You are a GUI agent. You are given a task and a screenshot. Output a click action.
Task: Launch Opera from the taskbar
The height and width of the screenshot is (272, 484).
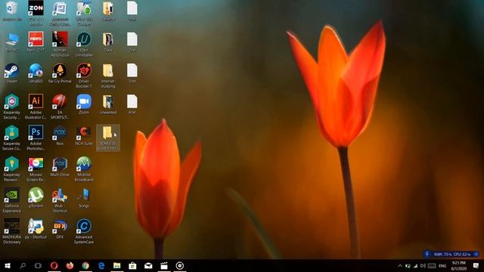coord(54,265)
